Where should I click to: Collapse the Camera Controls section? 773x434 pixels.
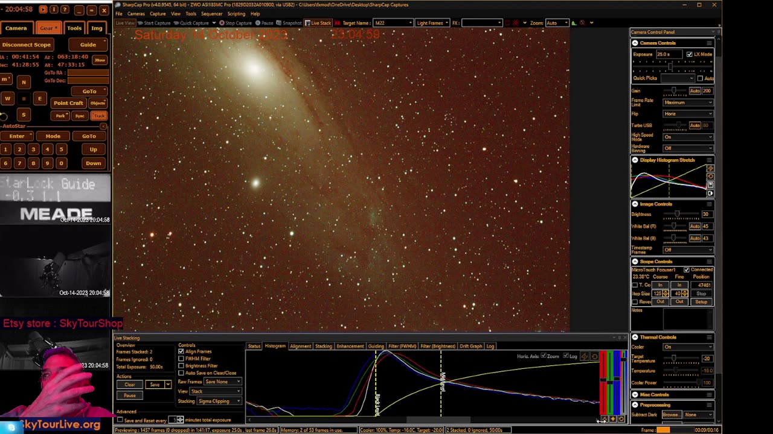point(635,43)
